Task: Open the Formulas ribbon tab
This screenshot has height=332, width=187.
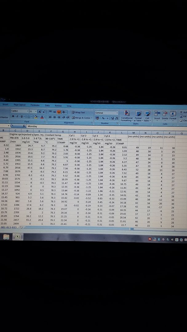Action: click(x=35, y=105)
